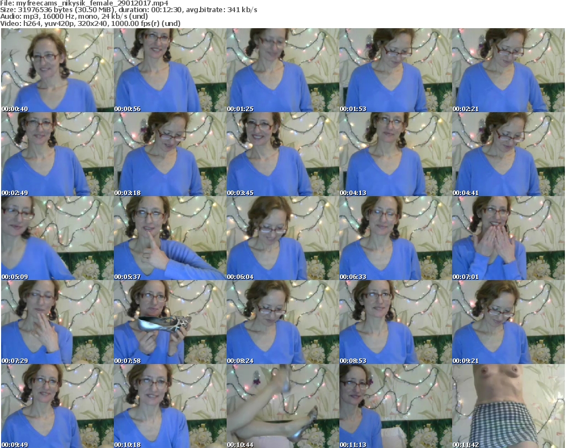The height and width of the screenshot is (448, 566).
Task: Select the frame stamped 00:05:09
Action: [57, 239]
